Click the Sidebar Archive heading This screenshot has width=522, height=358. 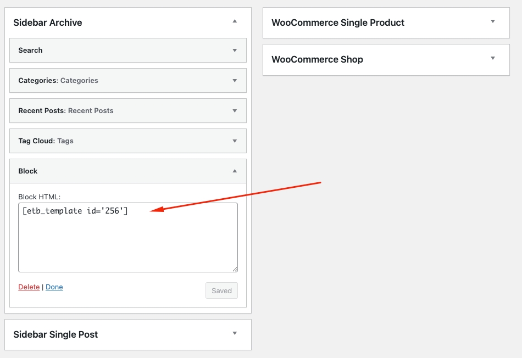[x=48, y=23]
